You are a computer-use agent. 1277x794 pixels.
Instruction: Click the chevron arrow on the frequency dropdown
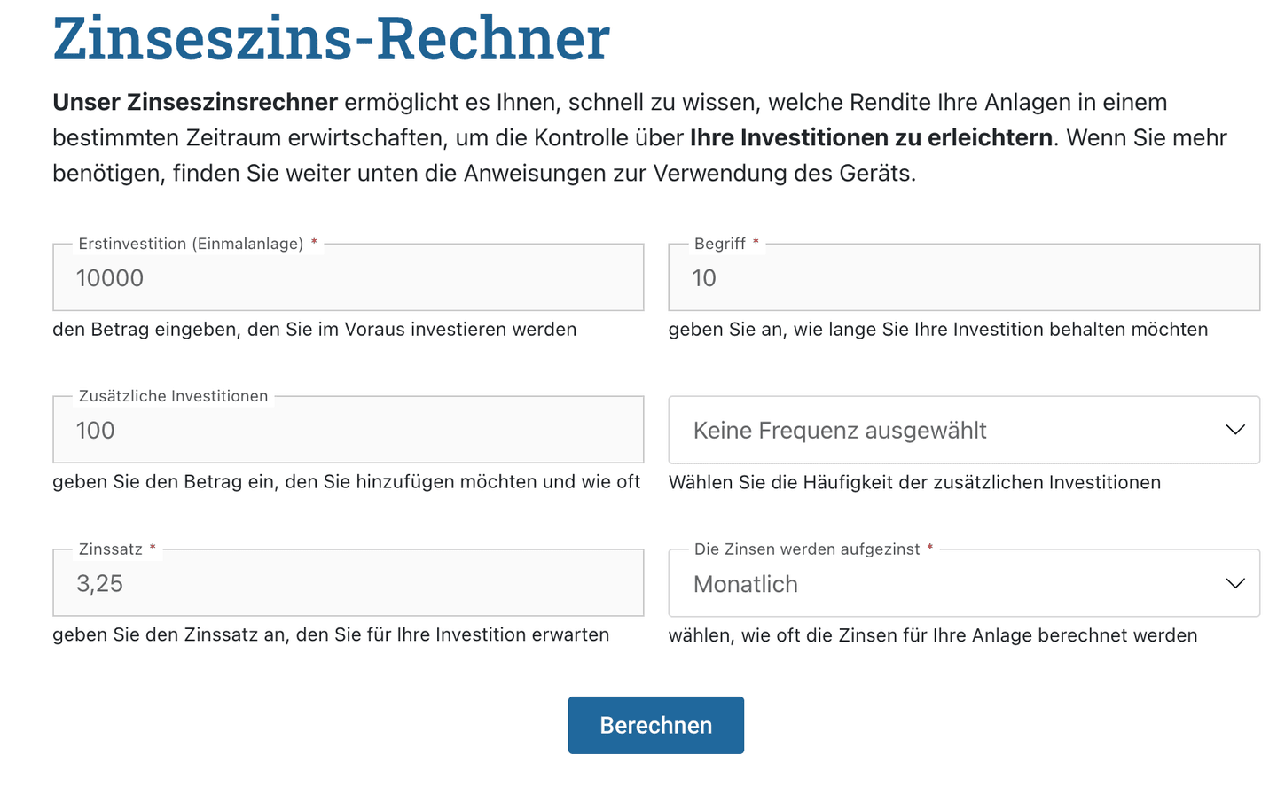tap(1234, 431)
